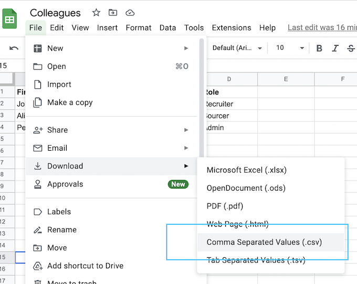Click the cloud saved status icon
Viewport: 357px width, 284px height.
(130, 13)
